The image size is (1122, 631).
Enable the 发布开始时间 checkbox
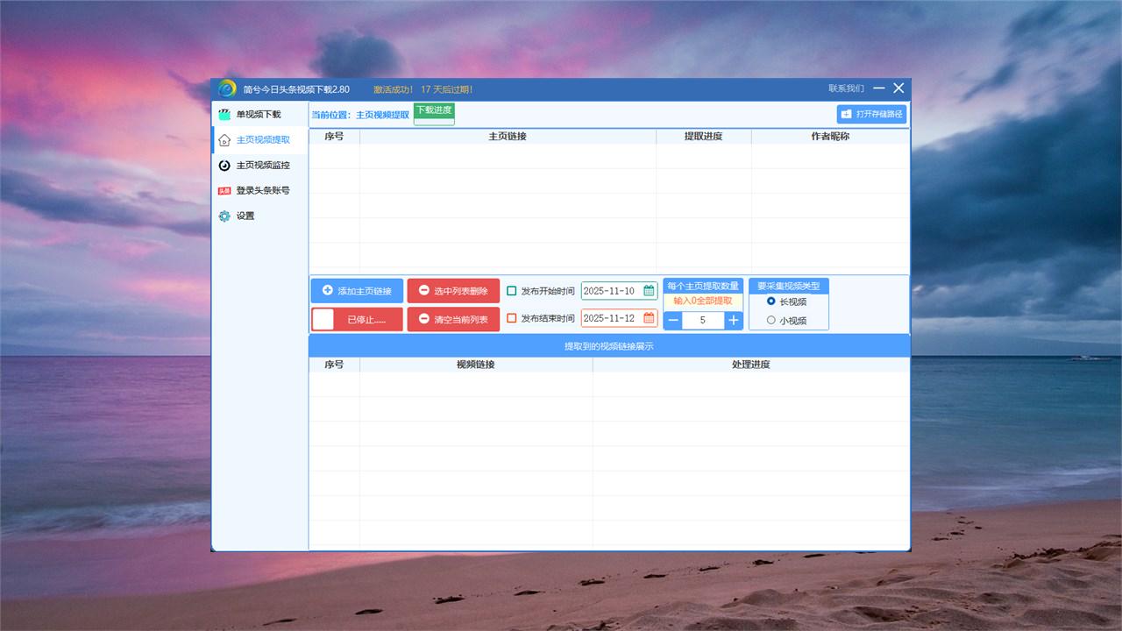pos(512,291)
